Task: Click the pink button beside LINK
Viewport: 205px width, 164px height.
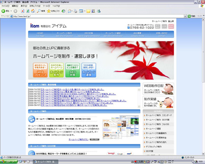Action: click(x=171, y=26)
